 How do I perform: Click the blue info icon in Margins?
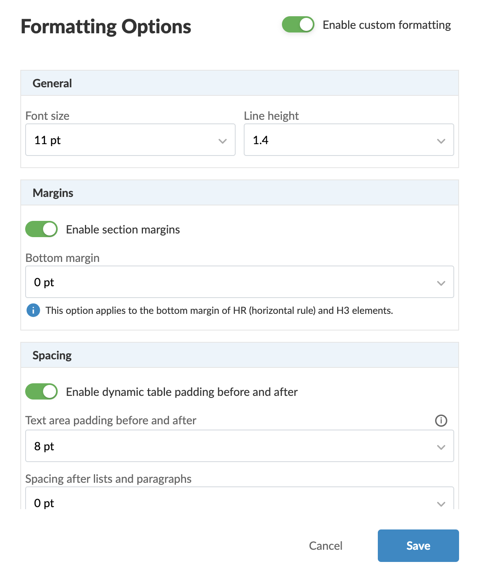[x=33, y=311]
